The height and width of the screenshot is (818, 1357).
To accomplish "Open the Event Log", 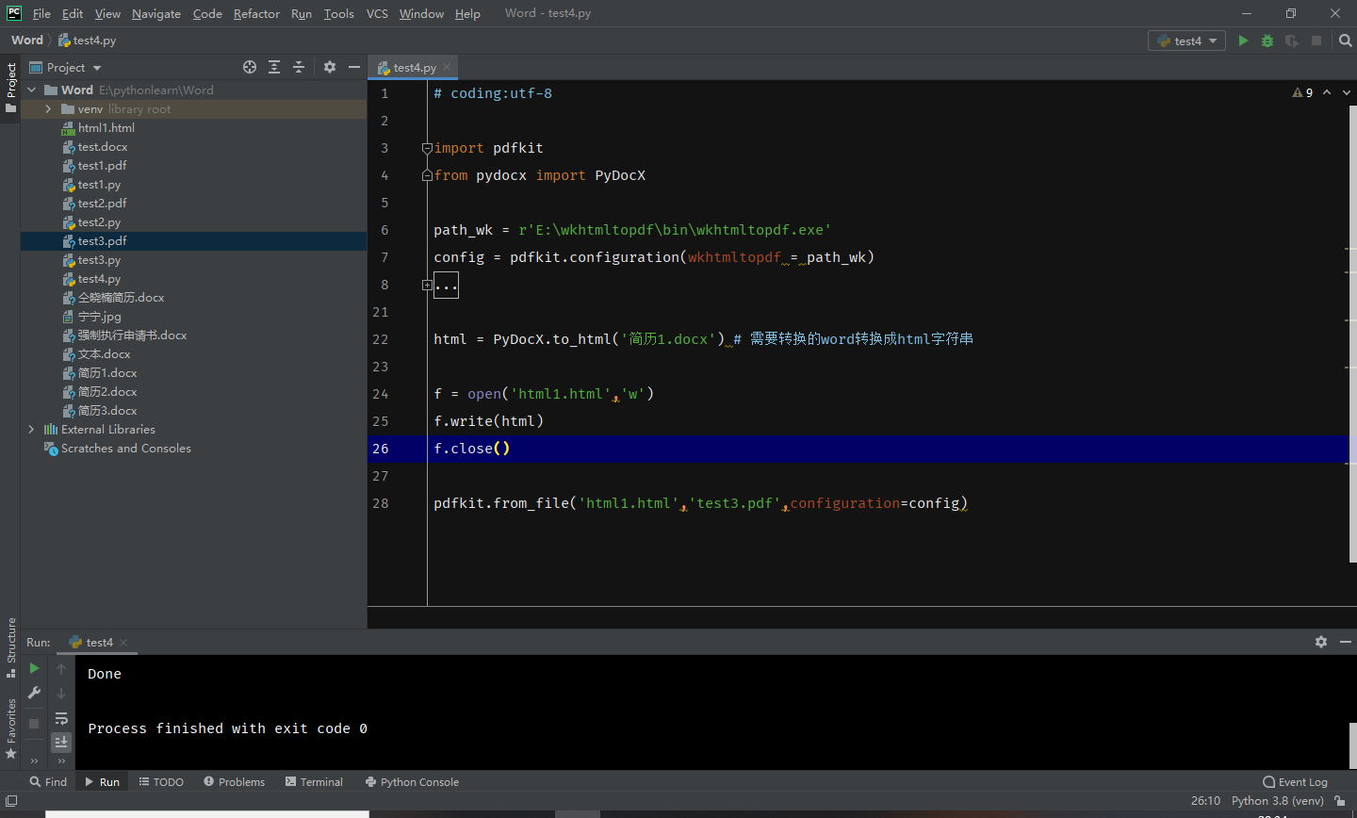I will click(x=1295, y=782).
